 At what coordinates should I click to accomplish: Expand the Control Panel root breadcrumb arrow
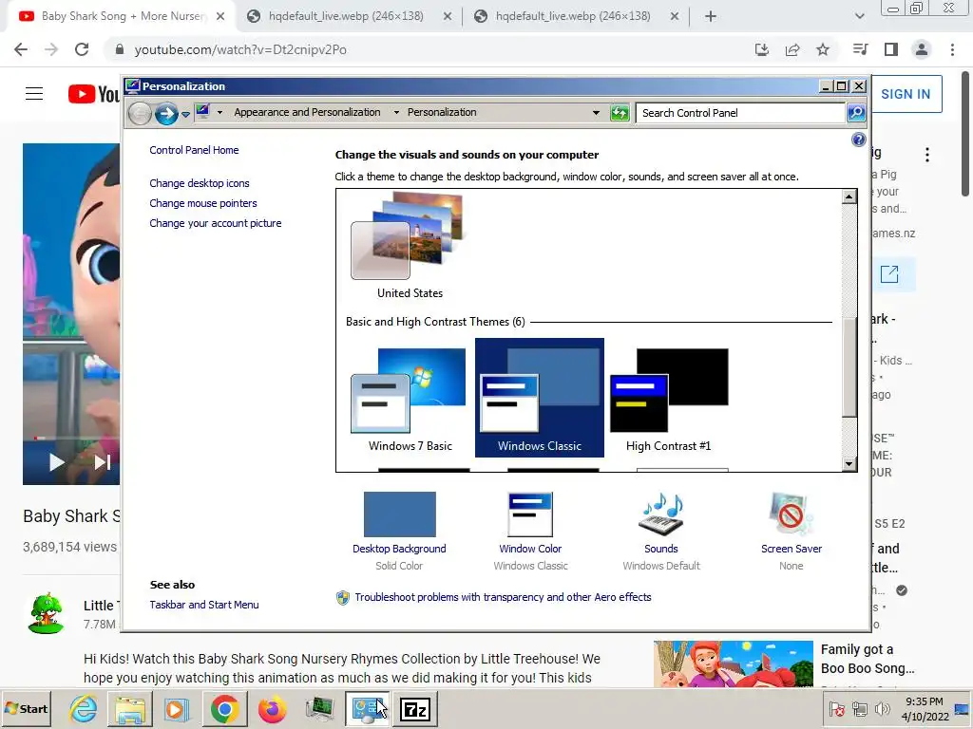219,113
